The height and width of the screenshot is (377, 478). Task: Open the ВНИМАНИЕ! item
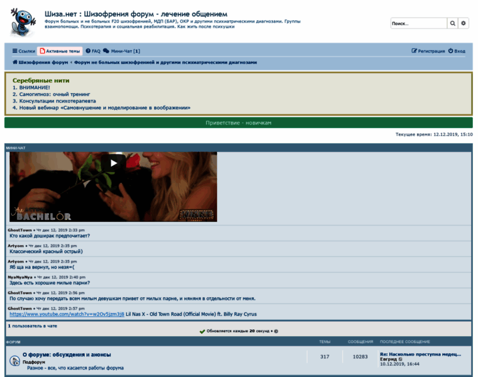[x=35, y=88]
